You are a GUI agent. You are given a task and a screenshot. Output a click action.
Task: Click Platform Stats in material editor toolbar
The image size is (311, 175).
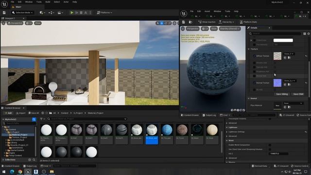point(248,22)
